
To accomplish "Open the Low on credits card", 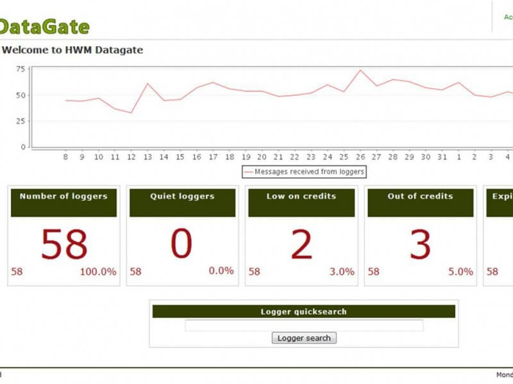I will [x=301, y=236].
